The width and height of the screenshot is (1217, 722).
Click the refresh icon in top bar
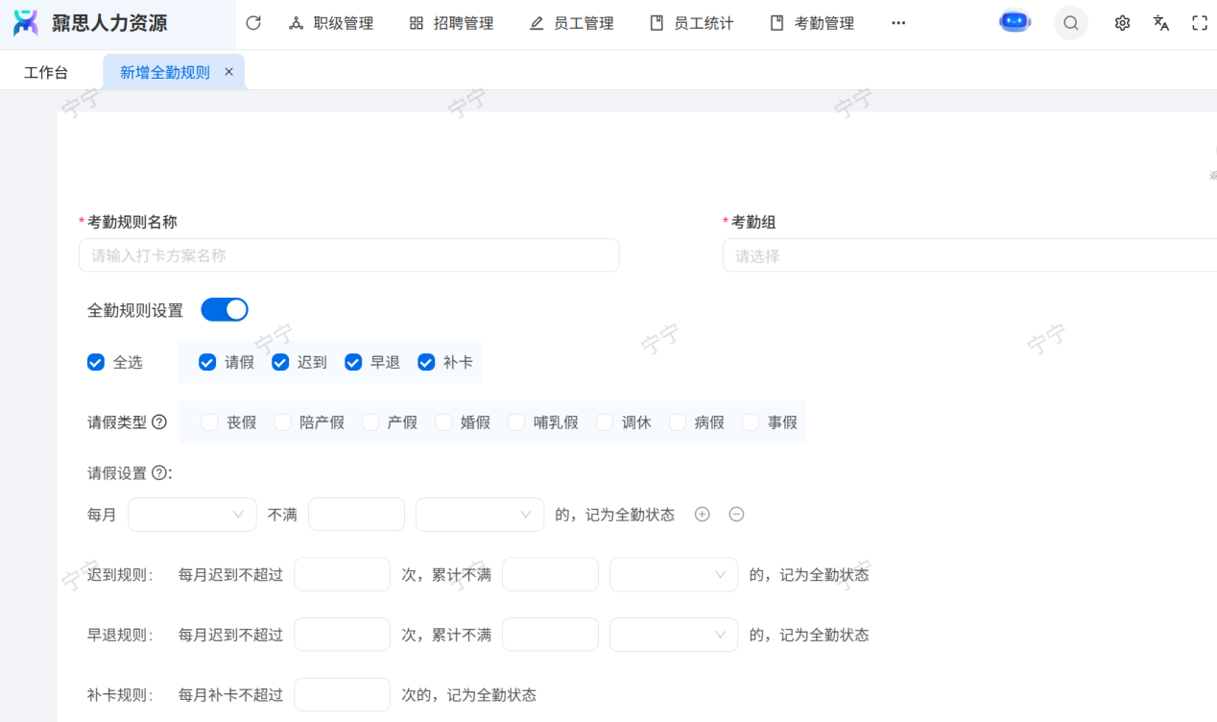point(253,23)
